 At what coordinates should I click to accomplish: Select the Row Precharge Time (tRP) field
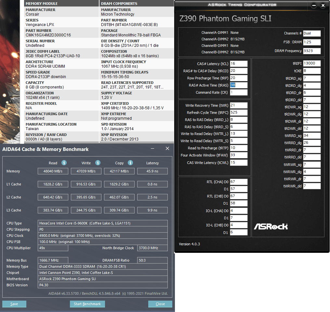click(x=239, y=78)
